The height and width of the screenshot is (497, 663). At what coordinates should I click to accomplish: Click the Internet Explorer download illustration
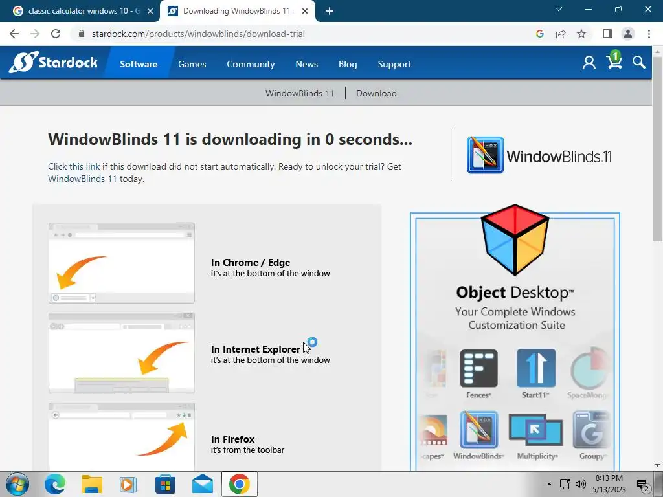pyautogui.click(x=121, y=353)
